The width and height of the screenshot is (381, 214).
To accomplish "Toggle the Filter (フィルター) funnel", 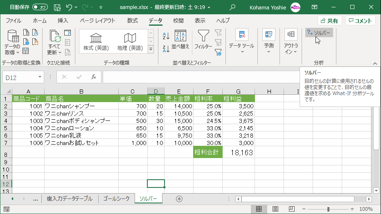I will point(203,40).
